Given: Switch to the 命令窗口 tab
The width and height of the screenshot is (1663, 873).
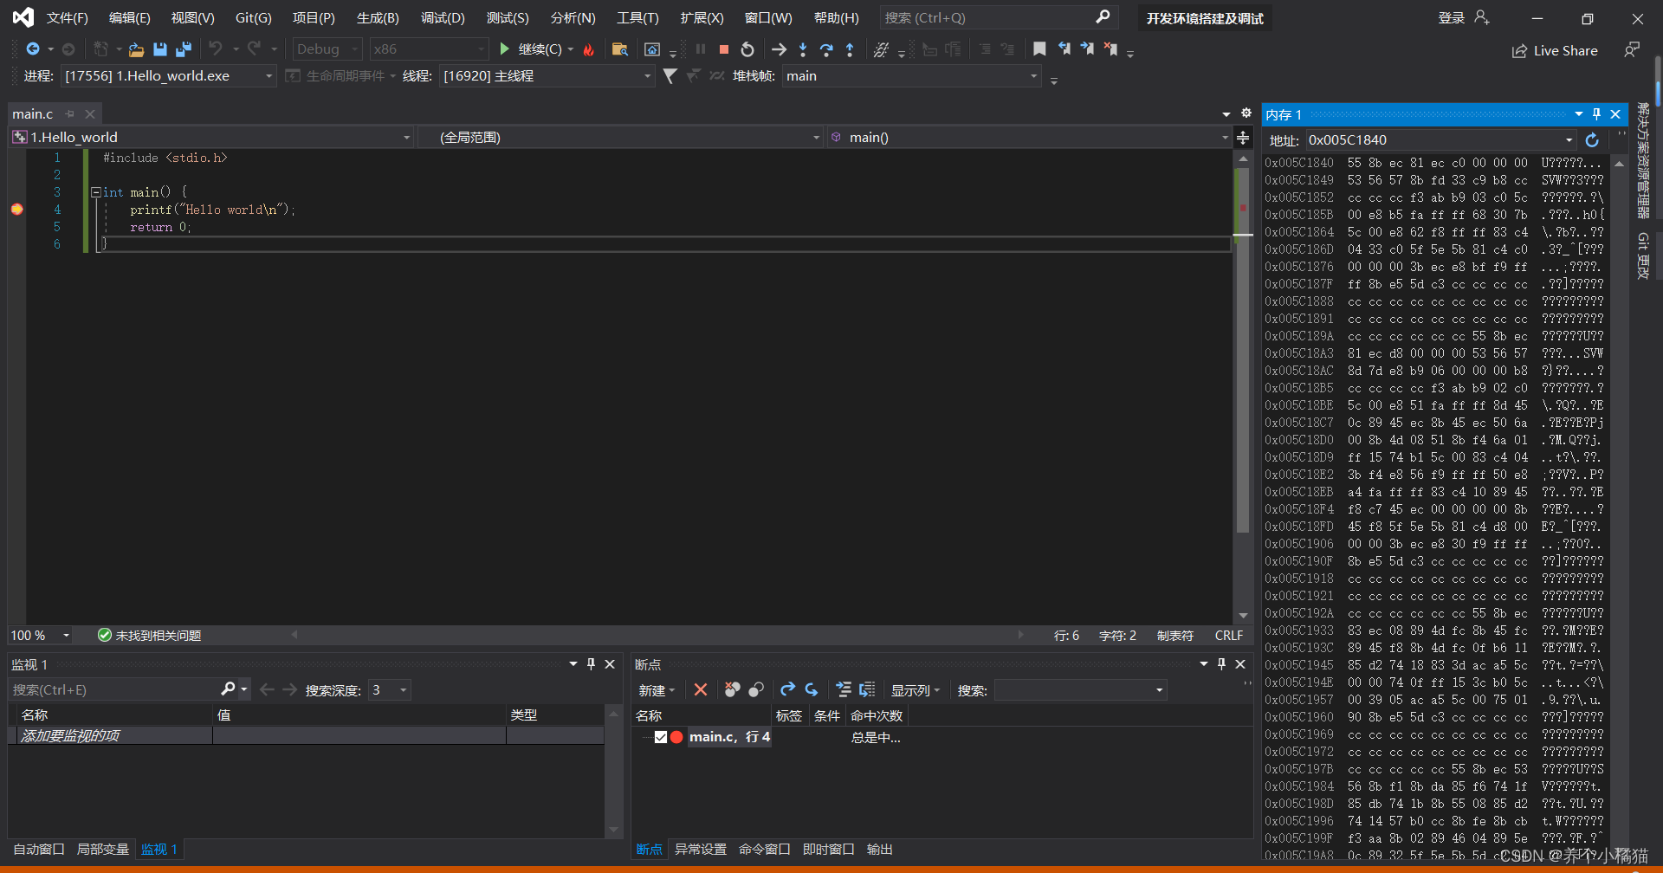Looking at the screenshot, I should click(765, 850).
